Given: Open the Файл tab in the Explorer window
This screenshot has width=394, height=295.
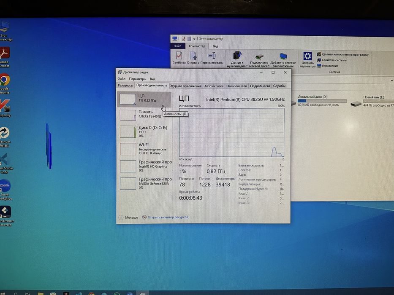Looking at the screenshot, I should pos(178,46).
